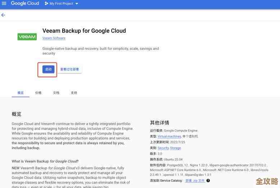The image size is (280, 188).
Task: Click the blue 启动 launch button
Action: 48,69
